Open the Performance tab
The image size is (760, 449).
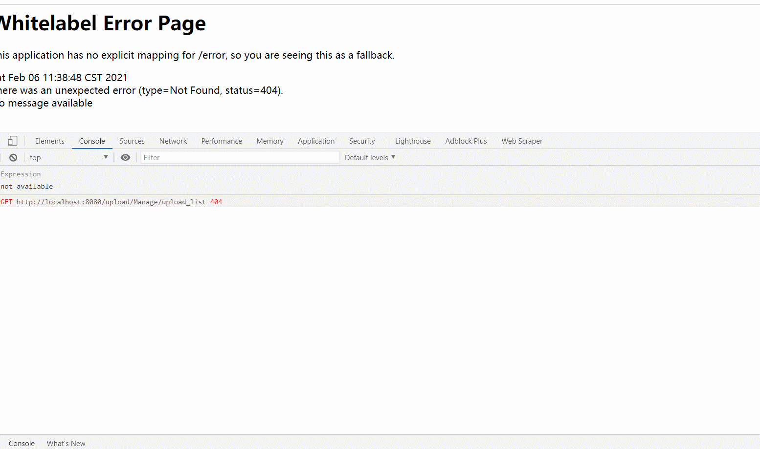[222, 141]
